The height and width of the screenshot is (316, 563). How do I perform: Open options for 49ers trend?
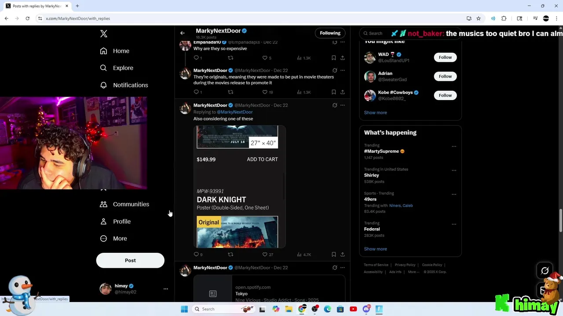pos(454,194)
